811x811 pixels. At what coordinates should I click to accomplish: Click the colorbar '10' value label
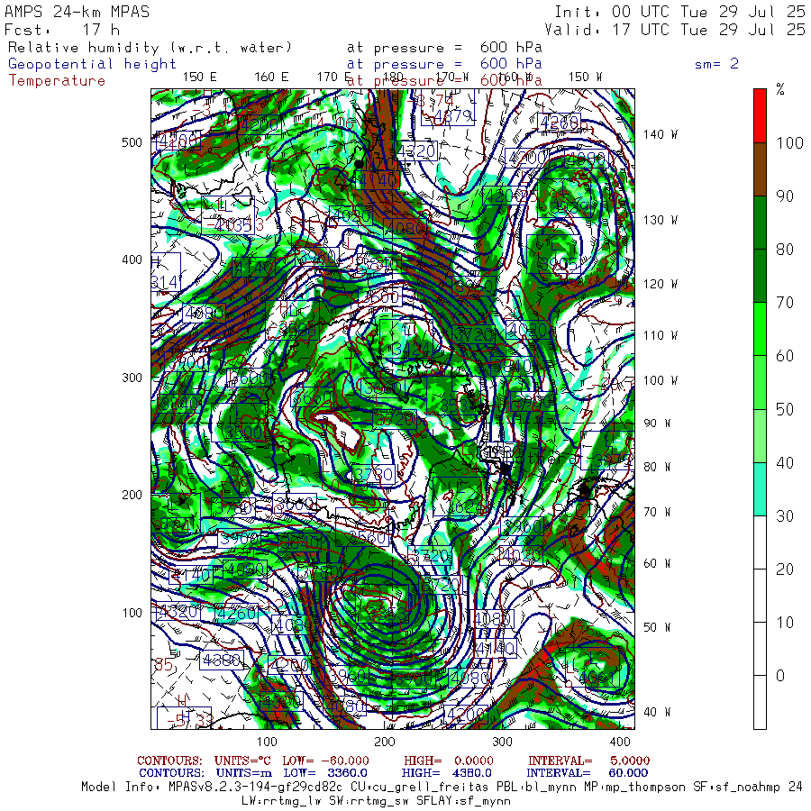pos(785,622)
